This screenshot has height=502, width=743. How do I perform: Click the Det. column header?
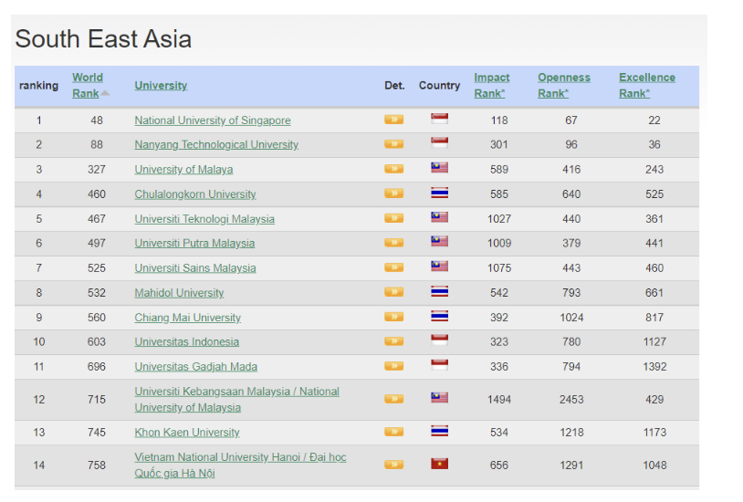[394, 85]
